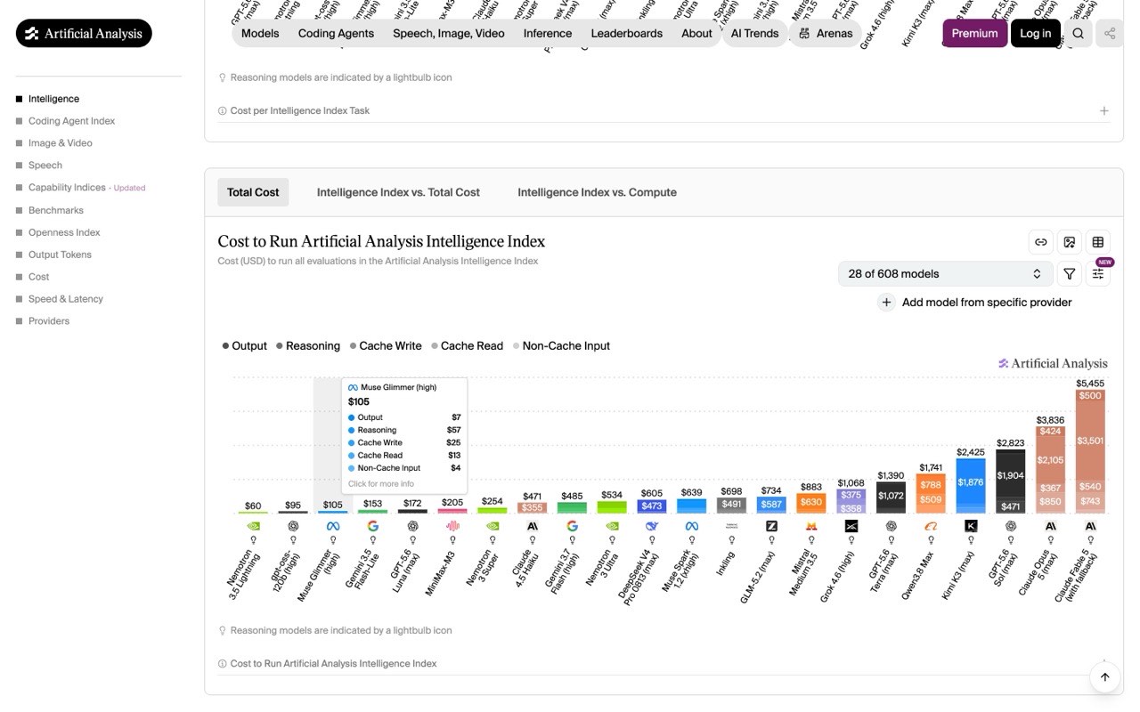Download chart as image icon
Image resolution: width=1140 pixels, height=712 pixels.
click(x=1070, y=242)
